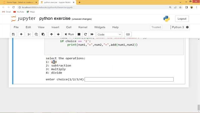Close the python exercise browser tab

point(74,2)
